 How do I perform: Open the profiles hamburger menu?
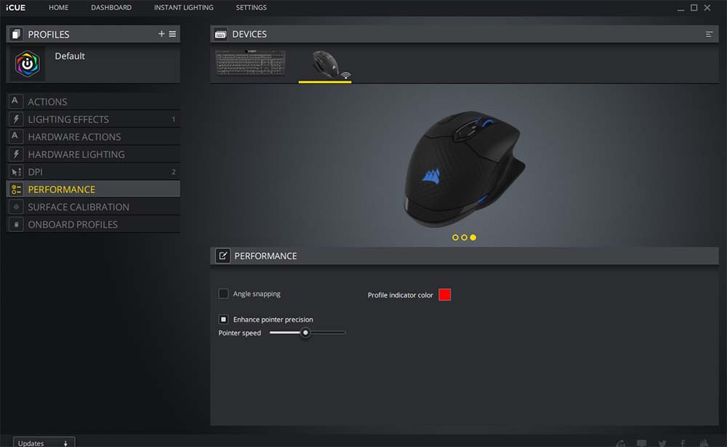(172, 34)
